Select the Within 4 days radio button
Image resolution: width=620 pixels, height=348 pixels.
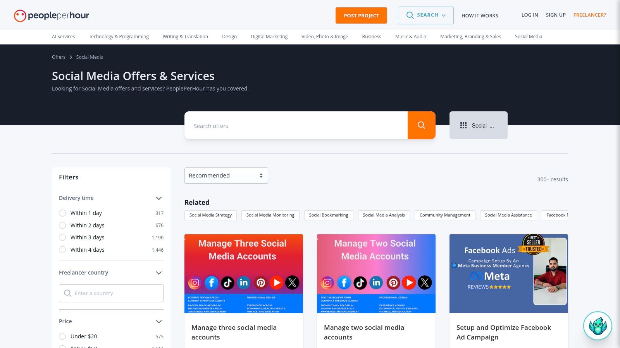pos(62,250)
